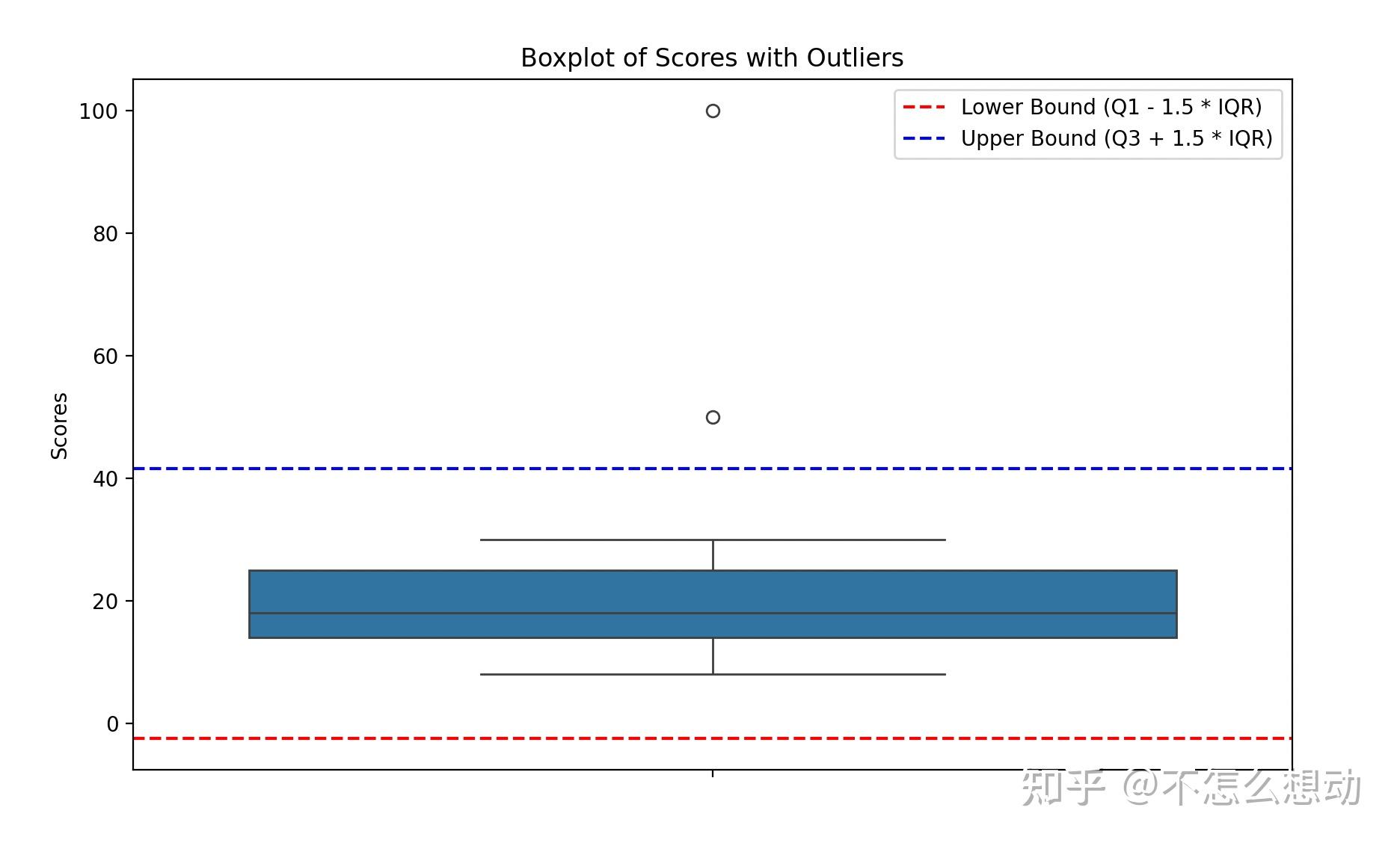The height and width of the screenshot is (843, 1397).
Task: Click the chart title Boxplot of Scores
Action: tap(712, 58)
